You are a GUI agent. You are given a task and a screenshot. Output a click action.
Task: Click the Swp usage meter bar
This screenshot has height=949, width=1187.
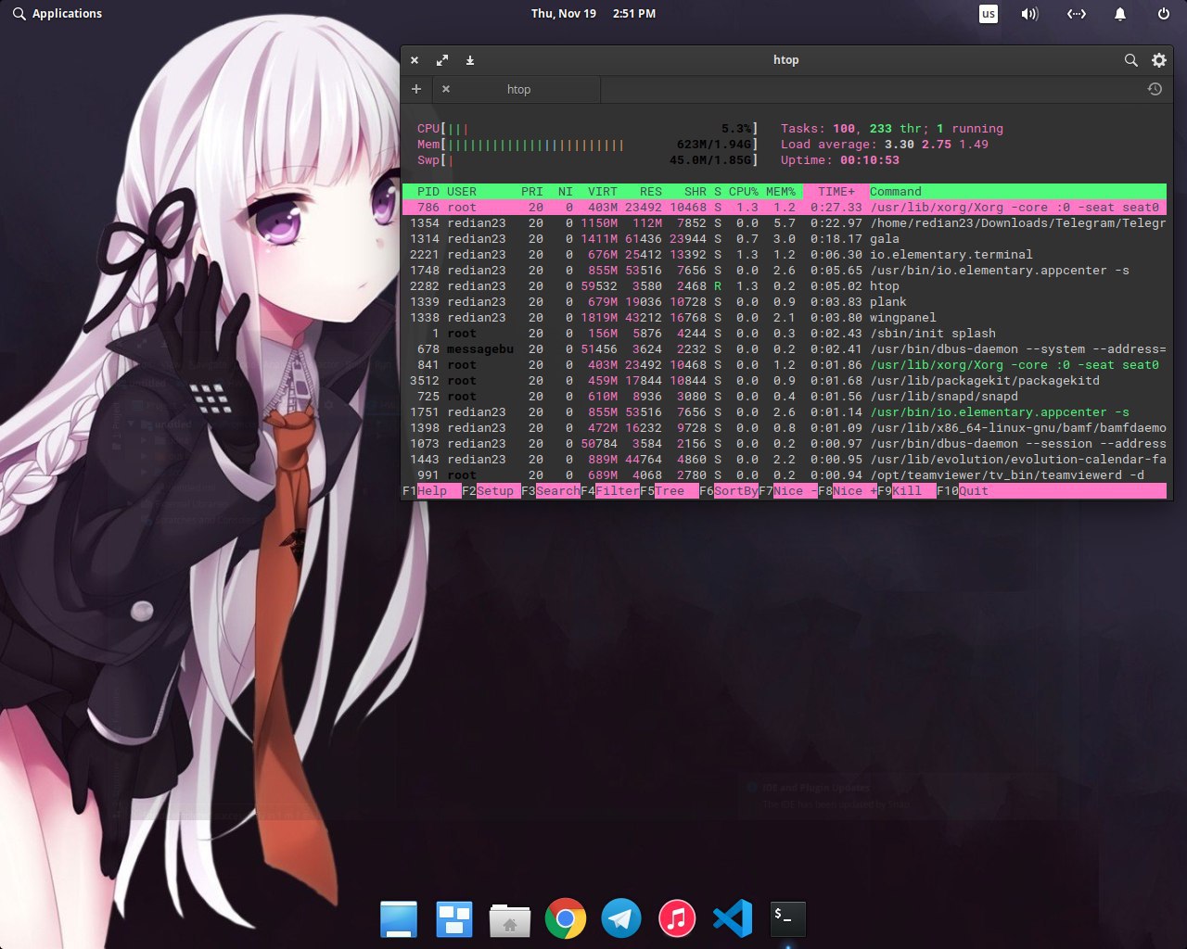588,160
